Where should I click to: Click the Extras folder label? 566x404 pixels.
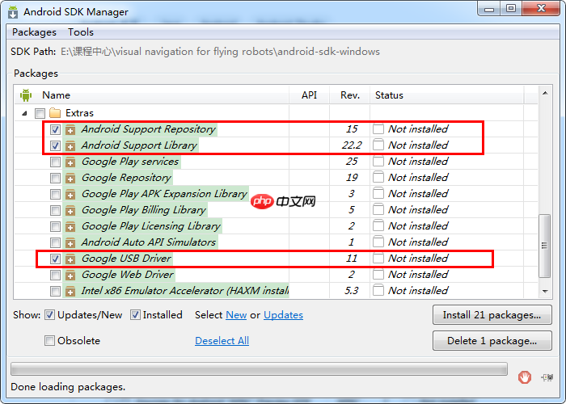[79, 113]
